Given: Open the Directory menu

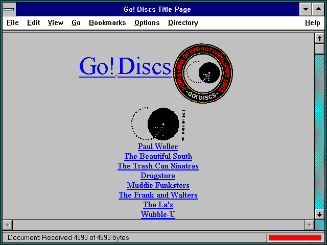Looking at the screenshot, I should pos(183,22).
